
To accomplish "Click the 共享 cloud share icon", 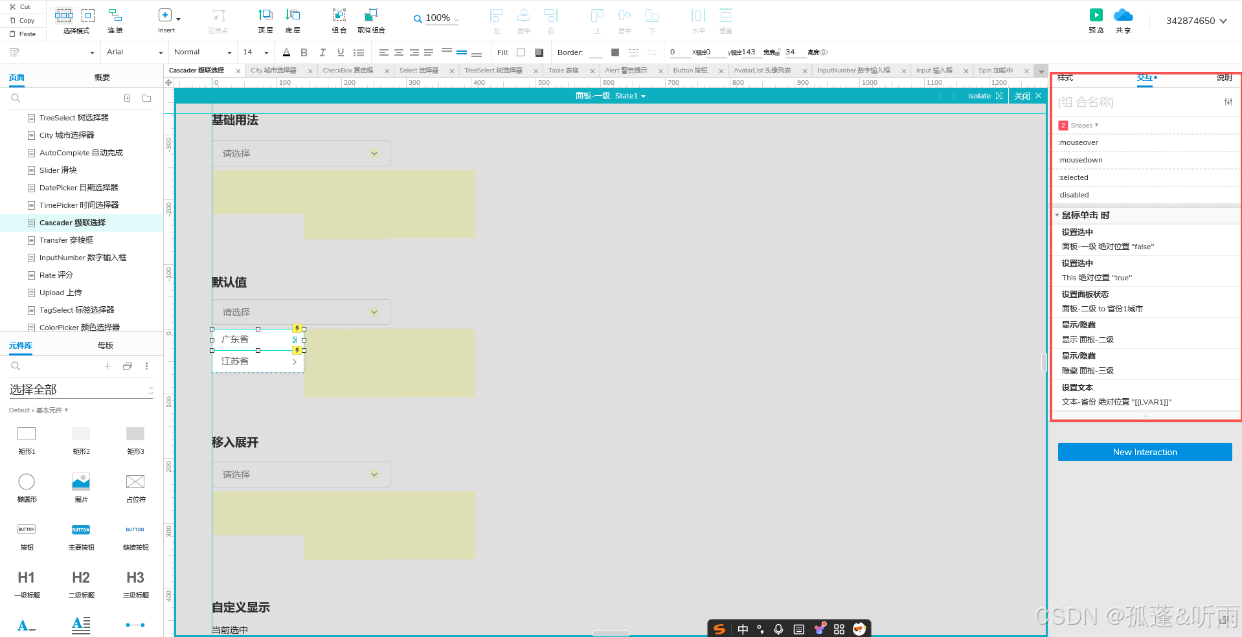I will click(1123, 15).
